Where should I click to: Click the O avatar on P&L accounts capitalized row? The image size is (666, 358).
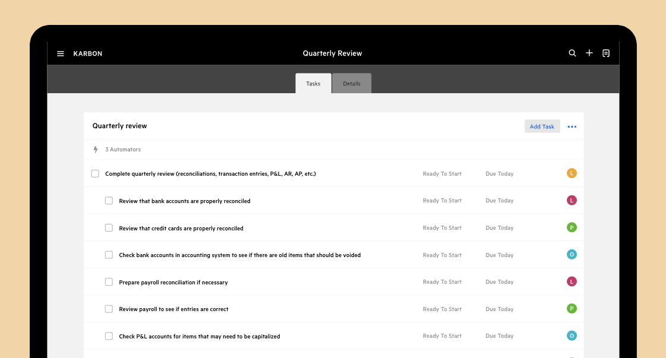coord(572,336)
